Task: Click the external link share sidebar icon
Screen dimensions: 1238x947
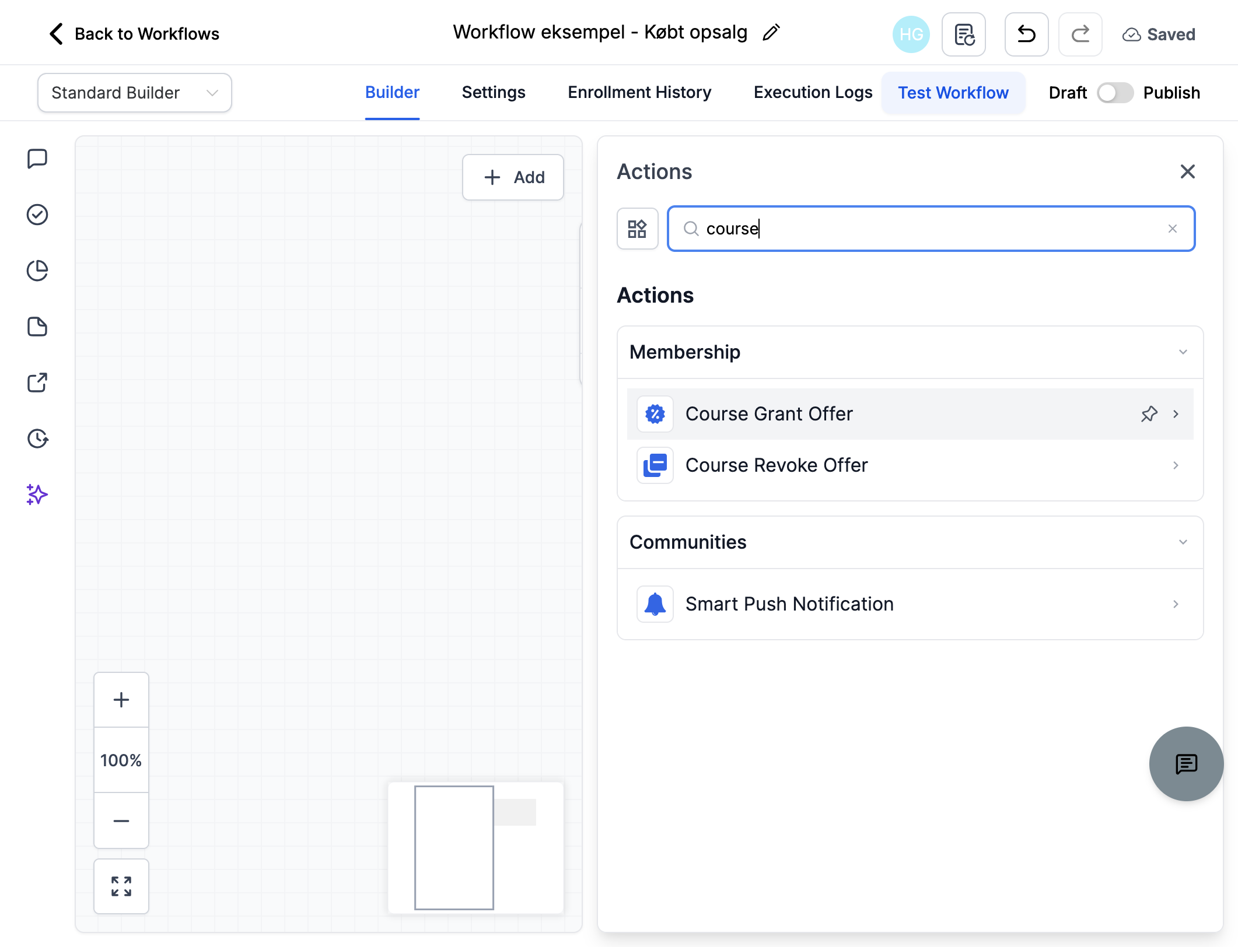Action: (37, 383)
